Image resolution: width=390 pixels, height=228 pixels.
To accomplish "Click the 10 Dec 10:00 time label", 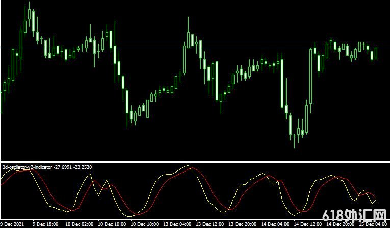I will [112, 224].
